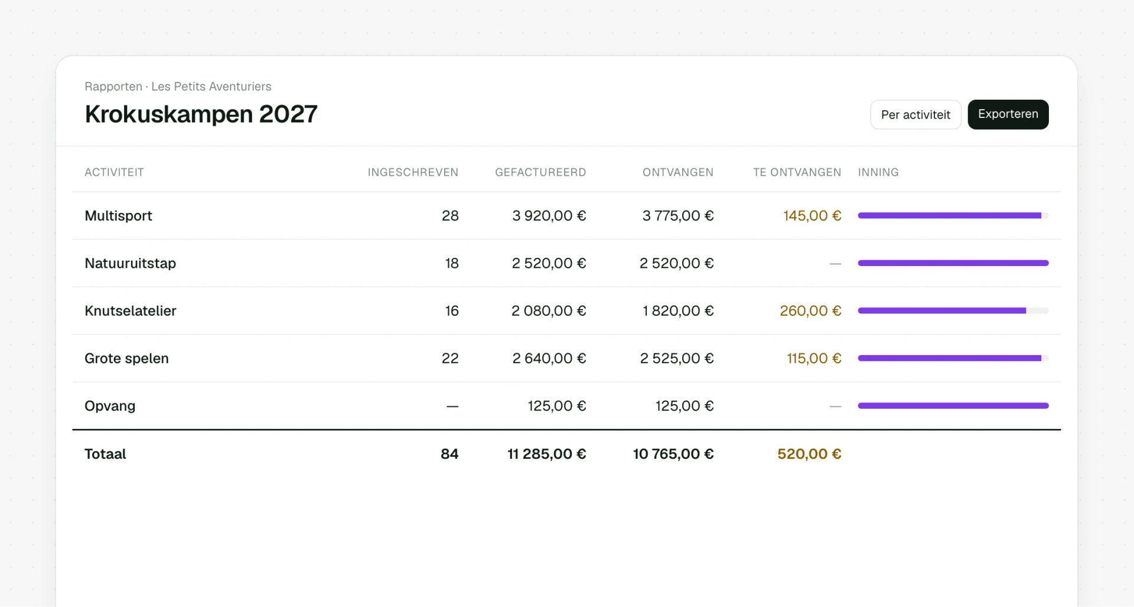Open the Multisport activity row
Image resolution: width=1134 pixels, height=607 pixels.
click(x=566, y=216)
